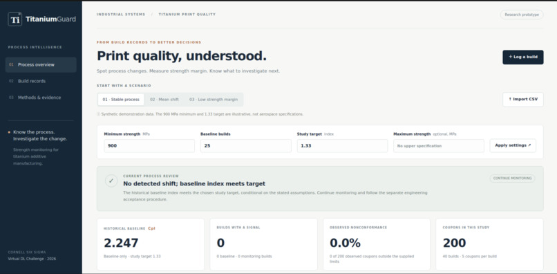Click the From build records to better decisions text
This screenshot has width=557, height=274.
pos(149,42)
